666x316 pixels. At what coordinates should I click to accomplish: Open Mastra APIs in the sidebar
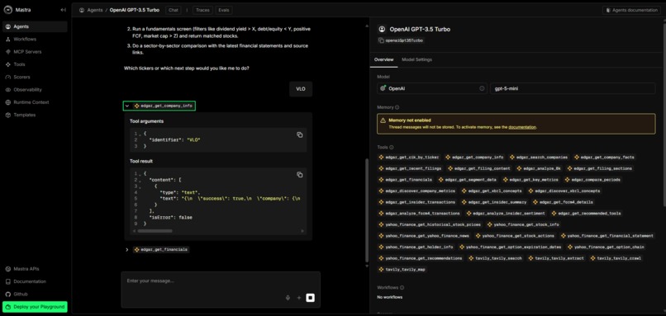pos(35,269)
